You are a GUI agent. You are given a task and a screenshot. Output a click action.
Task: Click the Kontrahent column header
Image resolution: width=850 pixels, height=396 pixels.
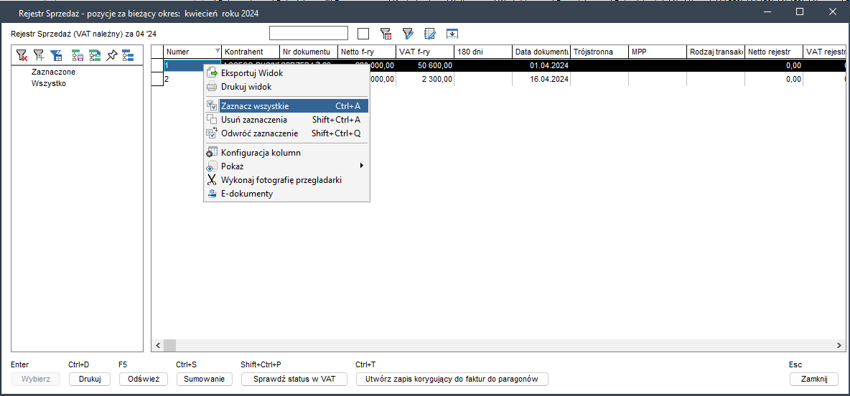click(251, 52)
